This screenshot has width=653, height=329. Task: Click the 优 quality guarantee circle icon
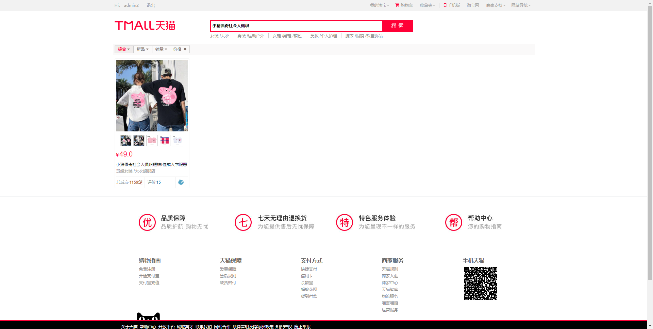pos(147,222)
